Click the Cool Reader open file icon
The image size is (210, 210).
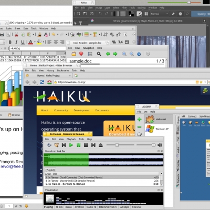[x=73, y=54]
